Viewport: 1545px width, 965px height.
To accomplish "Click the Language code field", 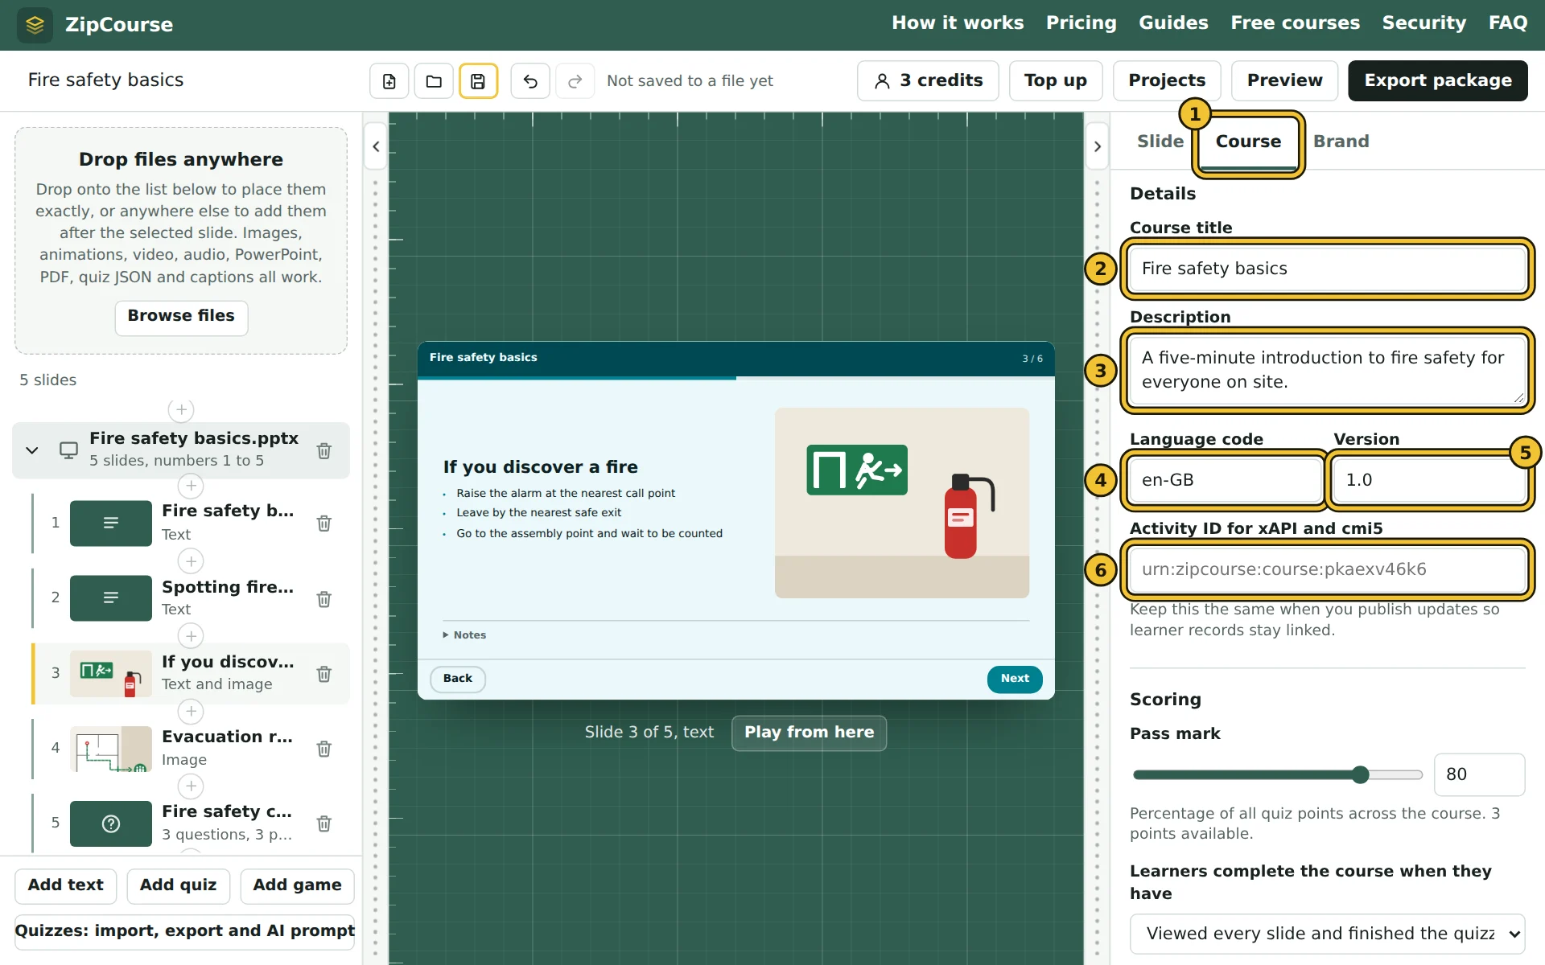I will [x=1226, y=481].
